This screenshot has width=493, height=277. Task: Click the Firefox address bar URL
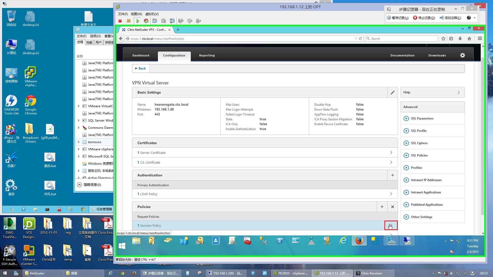(157, 39)
